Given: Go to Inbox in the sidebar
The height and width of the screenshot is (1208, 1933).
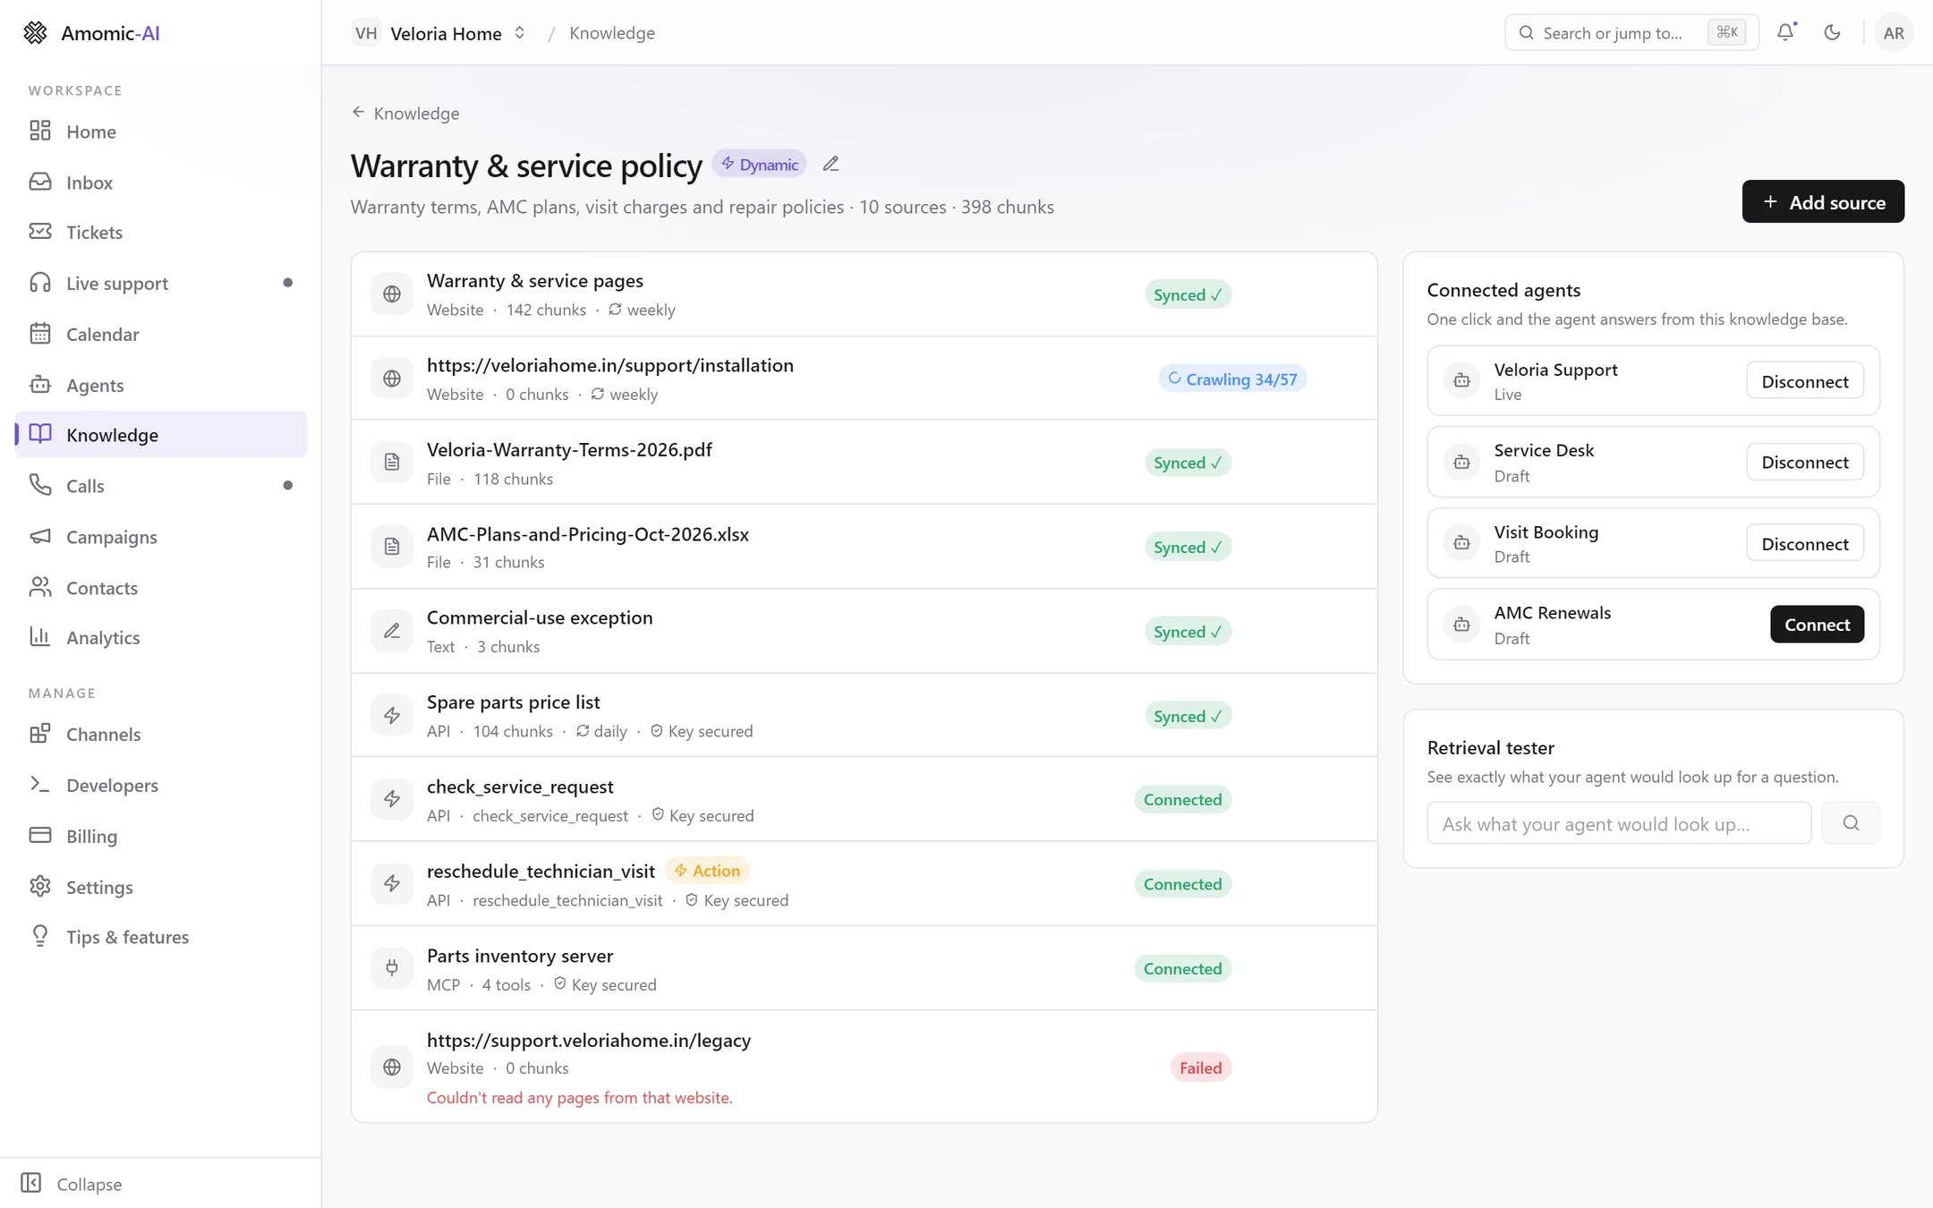Looking at the screenshot, I should [161, 183].
